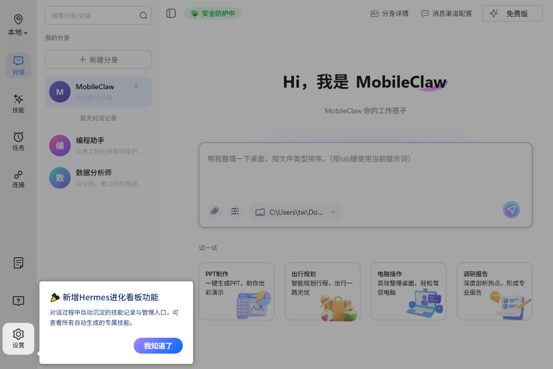Click the send paper-plane button
Viewport: 553px width, 369px height.
[x=512, y=210]
